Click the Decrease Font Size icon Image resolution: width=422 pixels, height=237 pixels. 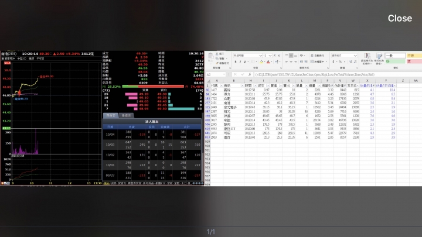(279, 56)
